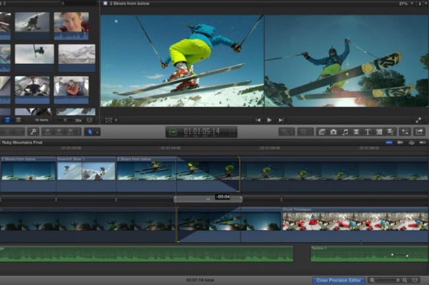Enter full screen viewer mode
Image resolution: width=429 pixels, height=285 pixels.
418,120
